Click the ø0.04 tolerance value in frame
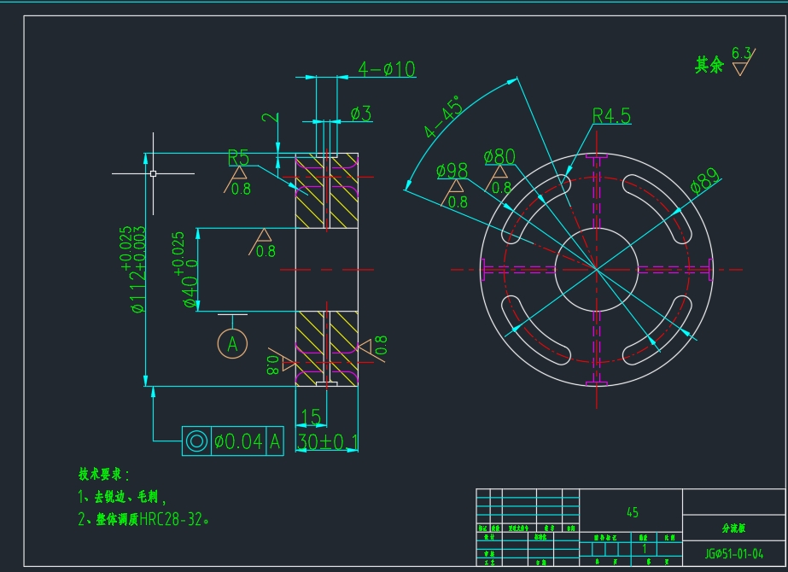This screenshot has width=788, height=572. pos(238,441)
